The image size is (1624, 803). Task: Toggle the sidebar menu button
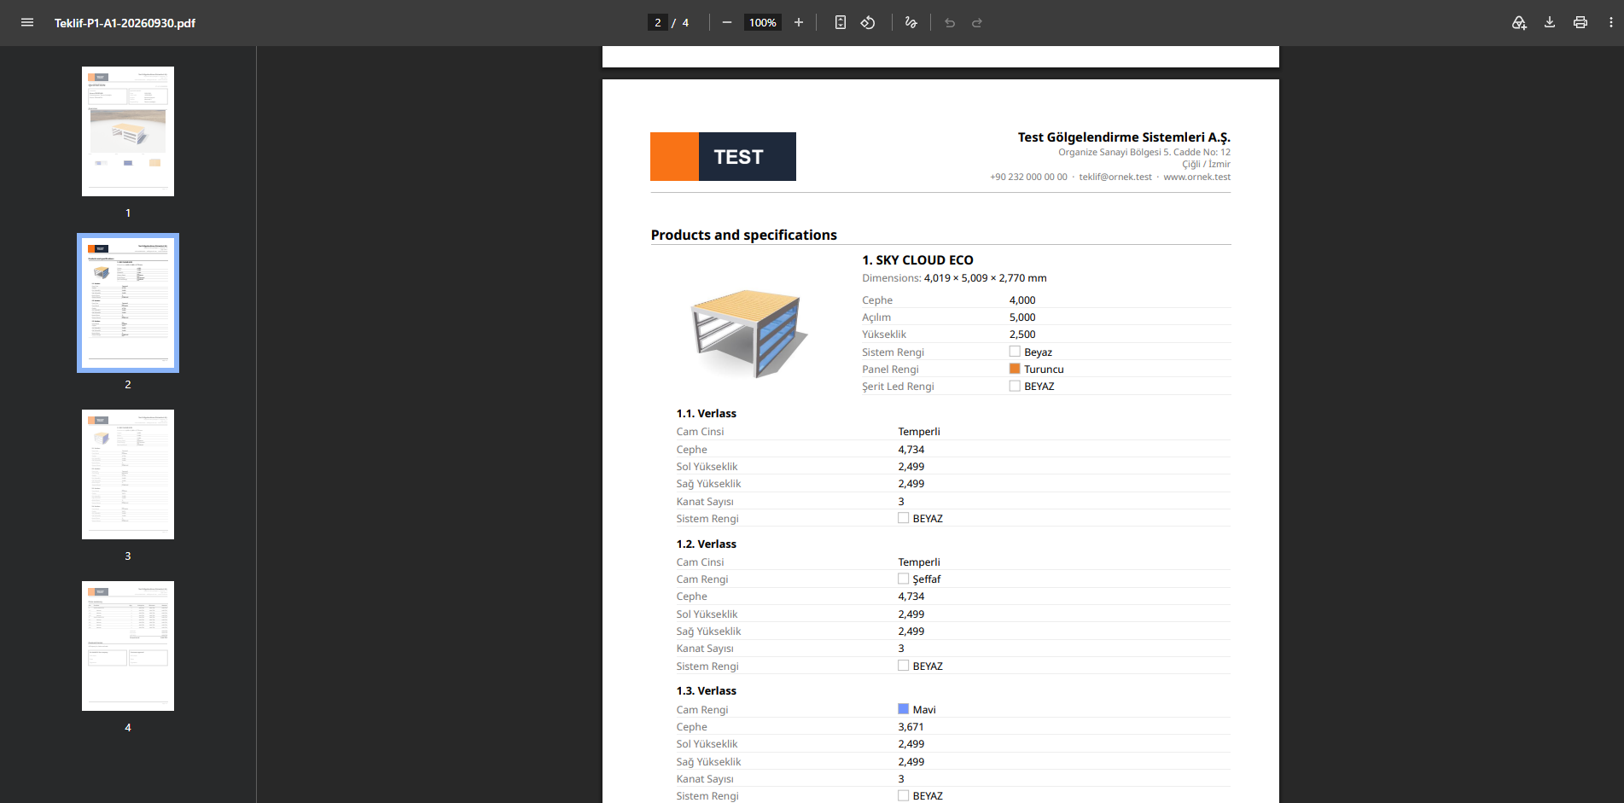point(27,23)
